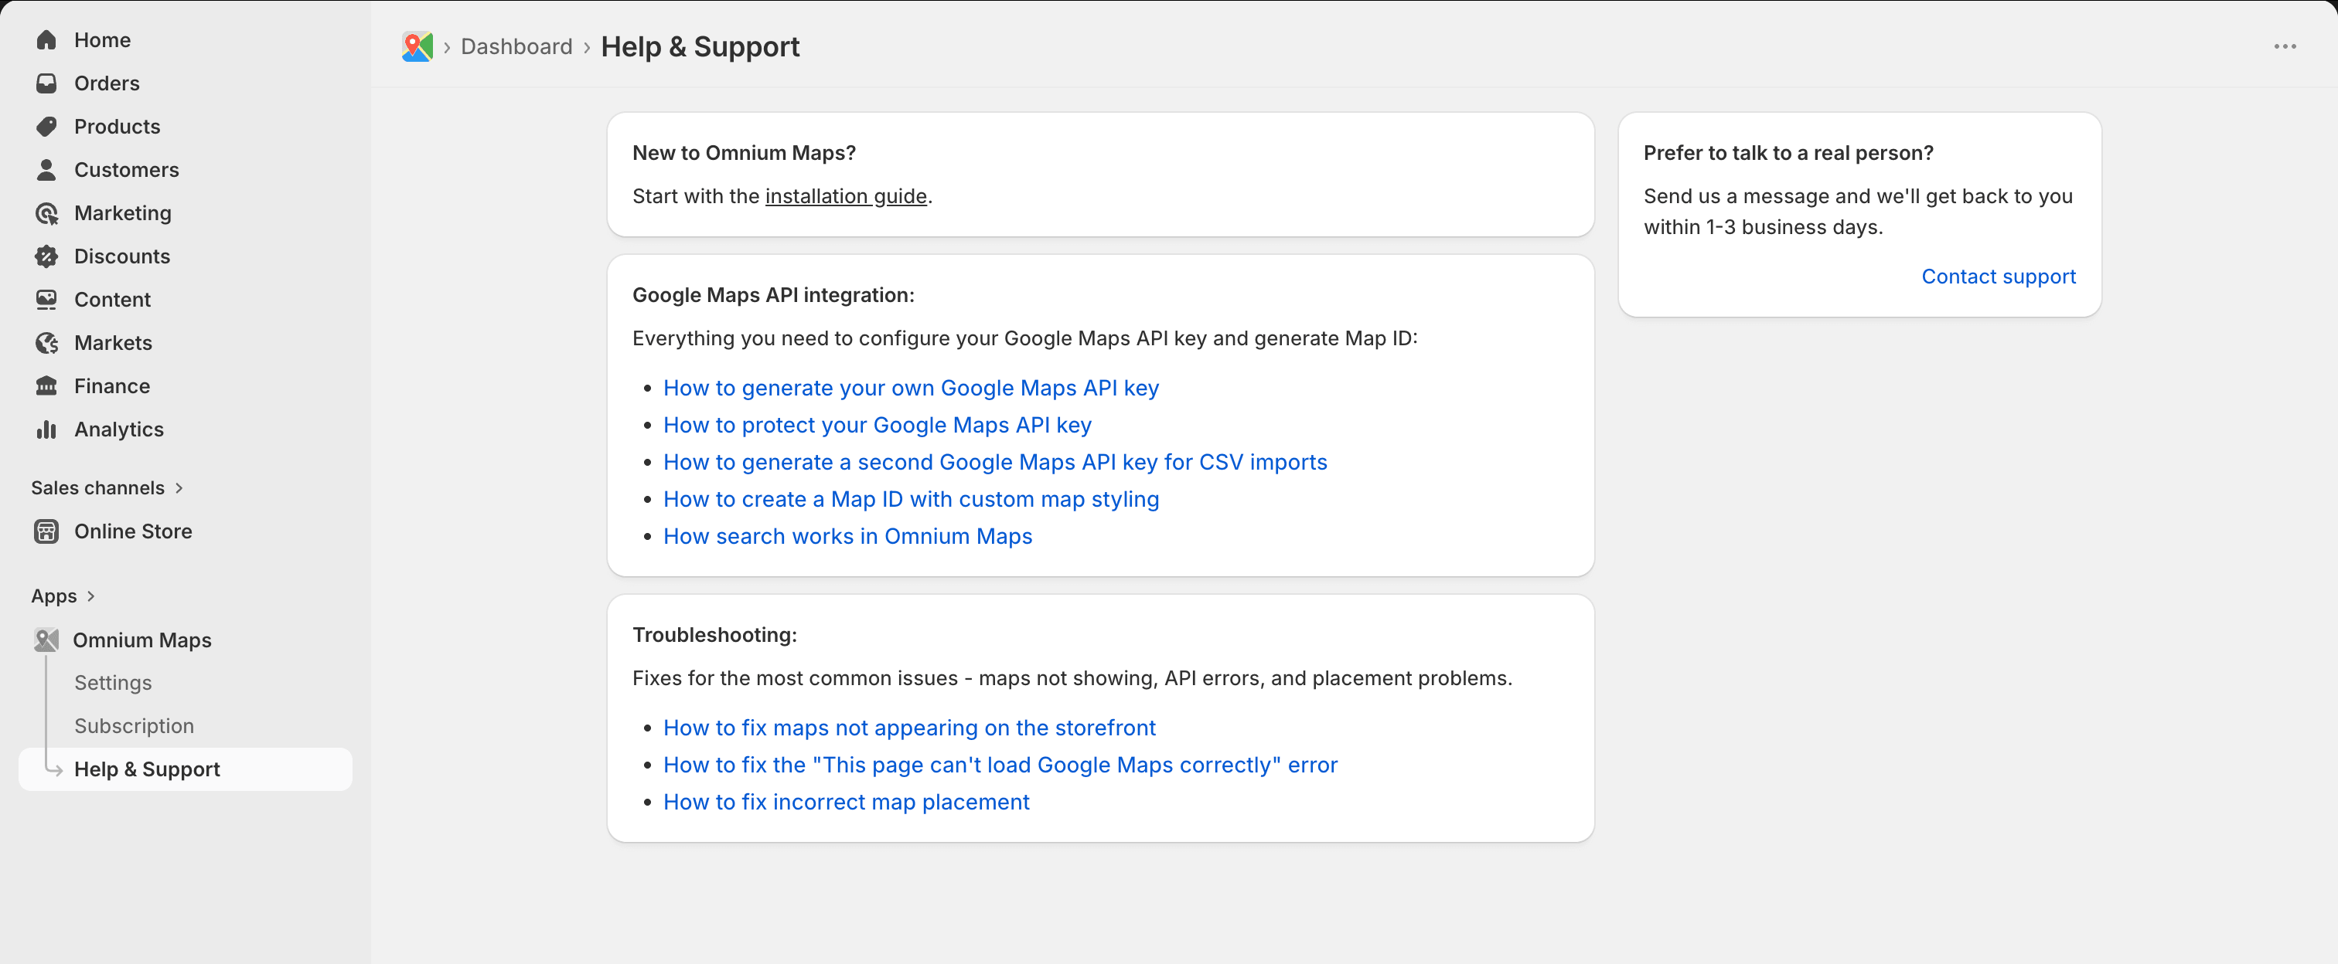Select the Analytics bar chart icon
The image size is (2338, 964).
(x=46, y=429)
